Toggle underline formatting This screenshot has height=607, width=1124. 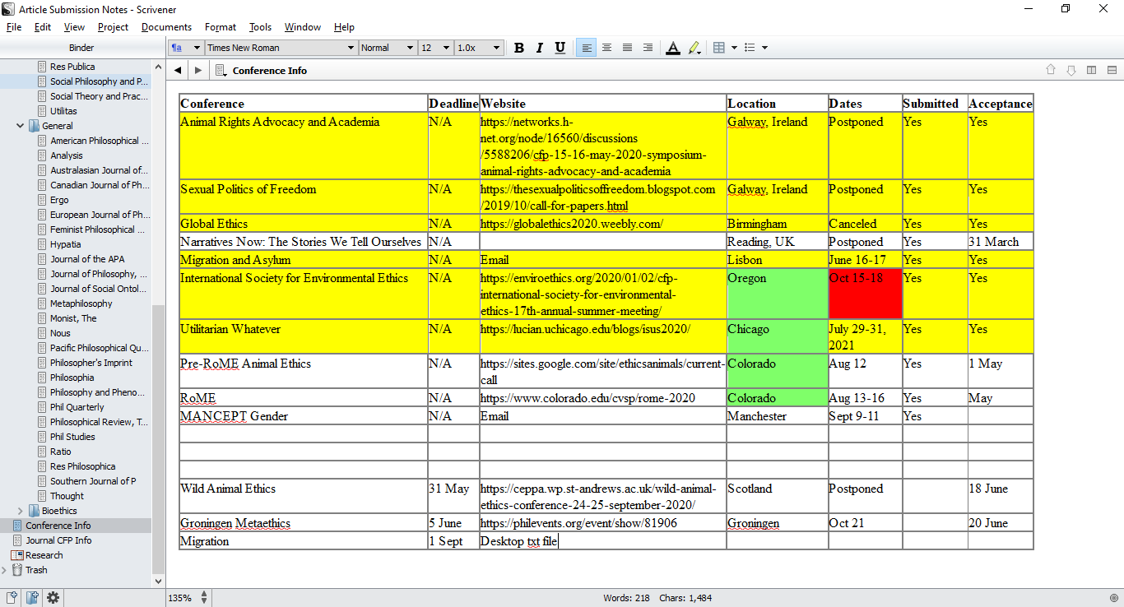coord(560,48)
